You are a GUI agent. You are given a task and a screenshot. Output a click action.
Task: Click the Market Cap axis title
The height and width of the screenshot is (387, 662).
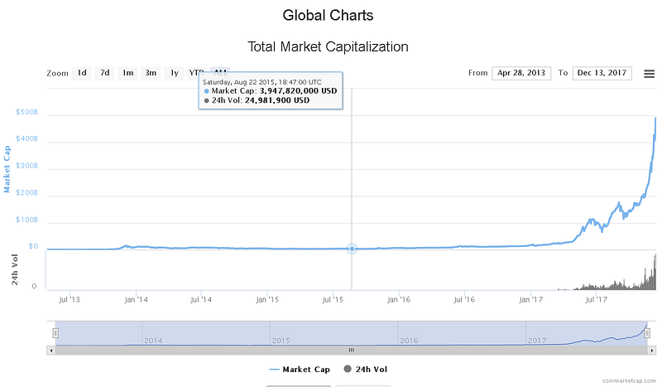coord(8,167)
